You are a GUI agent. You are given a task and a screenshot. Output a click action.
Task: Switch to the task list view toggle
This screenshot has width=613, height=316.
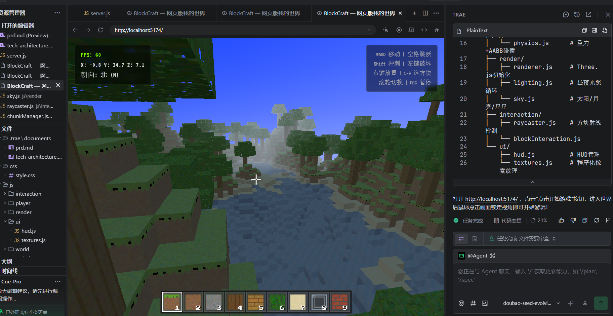[461, 239]
